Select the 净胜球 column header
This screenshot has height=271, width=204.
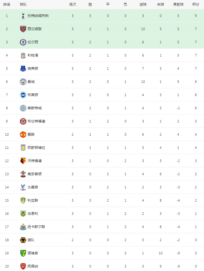(x=178, y=4)
